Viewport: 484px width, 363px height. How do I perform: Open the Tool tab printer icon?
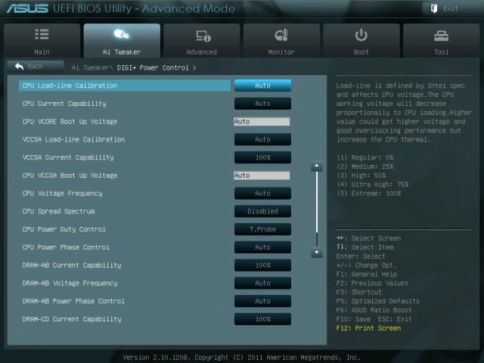(x=442, y=36)
